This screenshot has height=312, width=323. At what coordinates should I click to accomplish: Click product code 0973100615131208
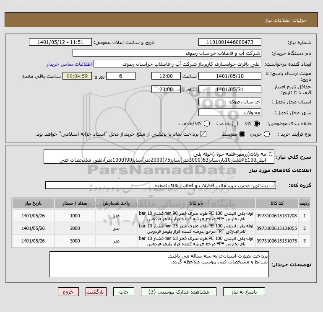[x=277, y=216]
